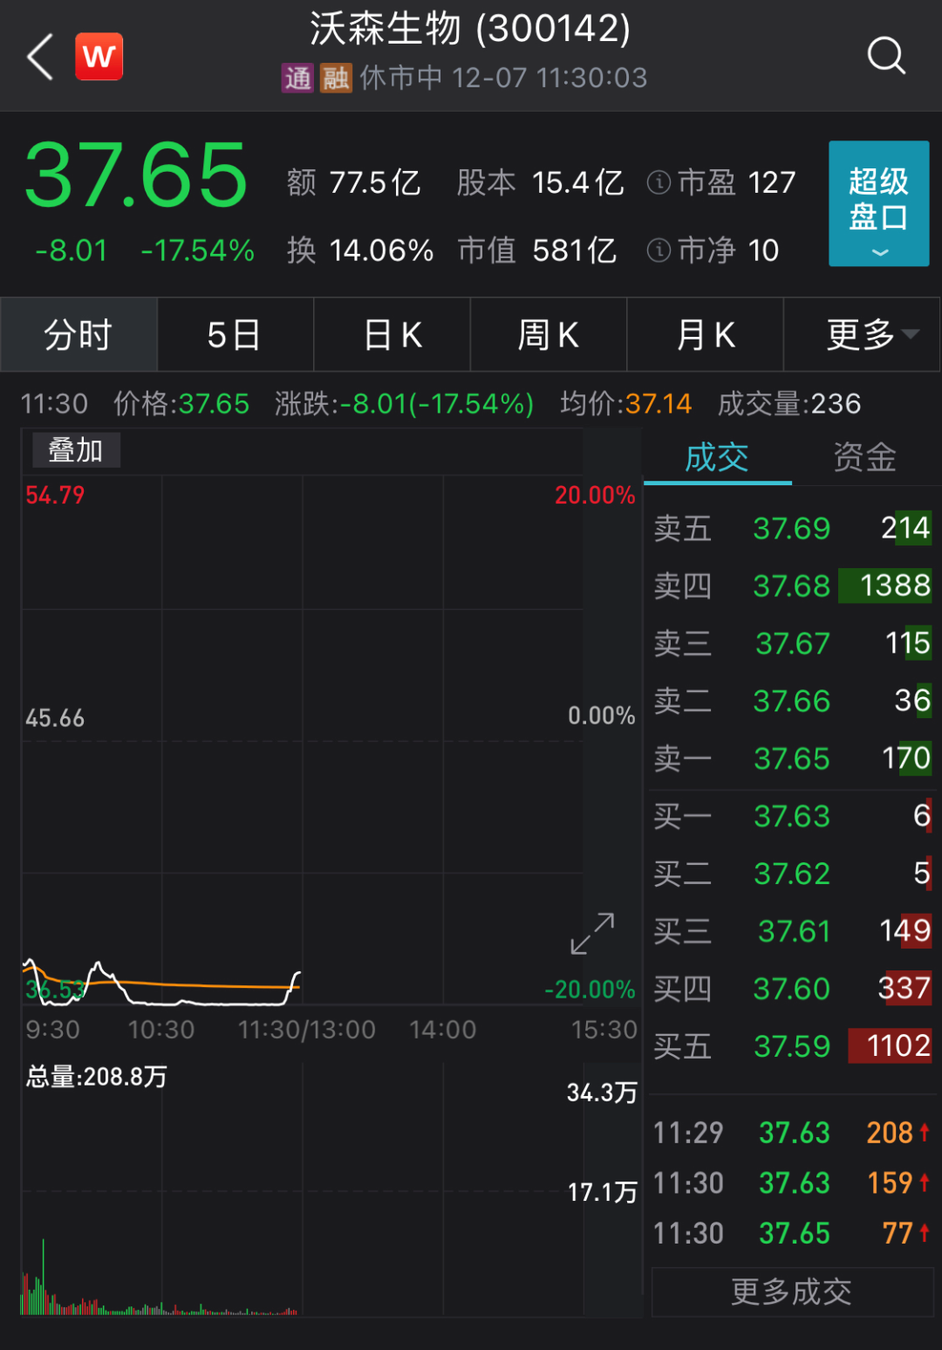Tap the orange 融 badge

(336, 79)
